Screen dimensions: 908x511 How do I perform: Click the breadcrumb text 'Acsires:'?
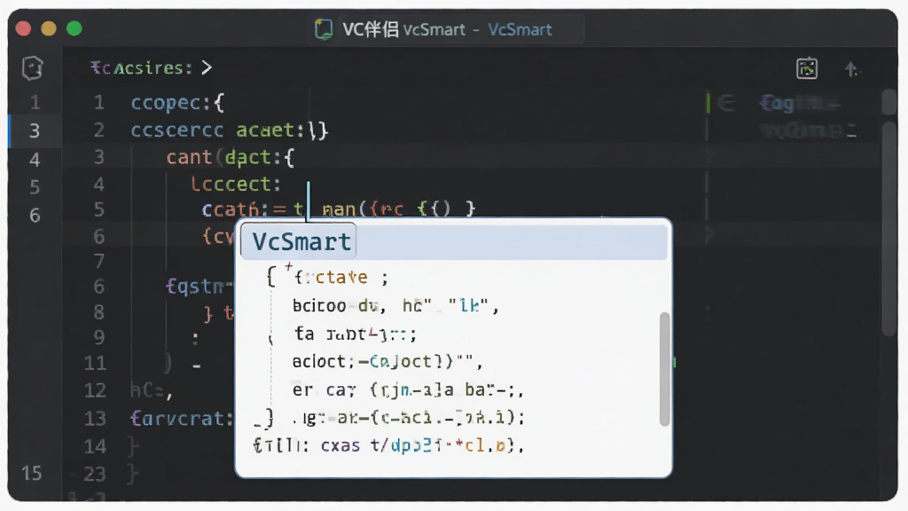pos(153,67)
